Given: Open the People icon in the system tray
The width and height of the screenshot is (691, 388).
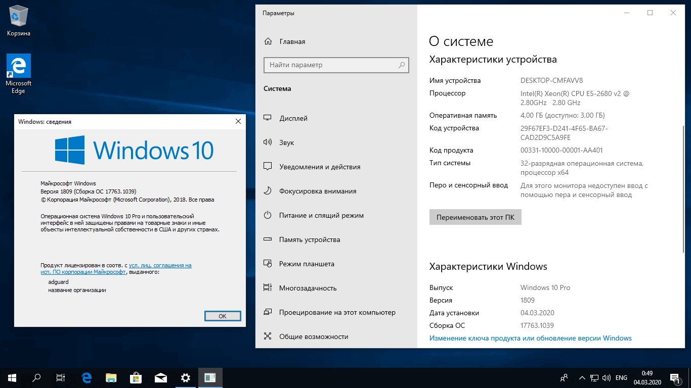Looking at the screenshot, I should tap(565, 378).
